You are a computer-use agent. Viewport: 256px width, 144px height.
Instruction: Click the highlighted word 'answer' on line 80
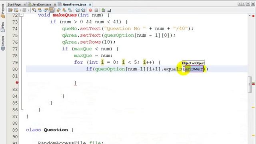194,69
